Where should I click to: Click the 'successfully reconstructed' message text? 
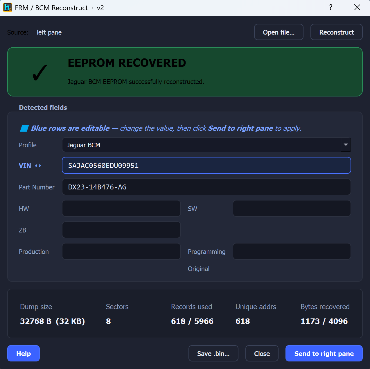136,82
